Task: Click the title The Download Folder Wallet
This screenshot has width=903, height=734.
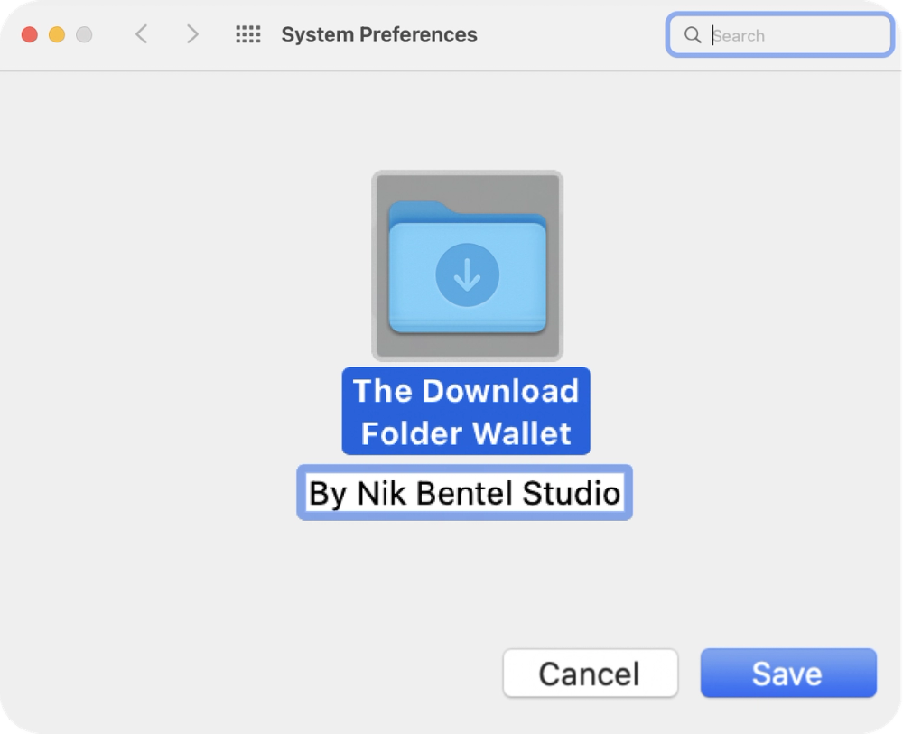Action: 466,411
